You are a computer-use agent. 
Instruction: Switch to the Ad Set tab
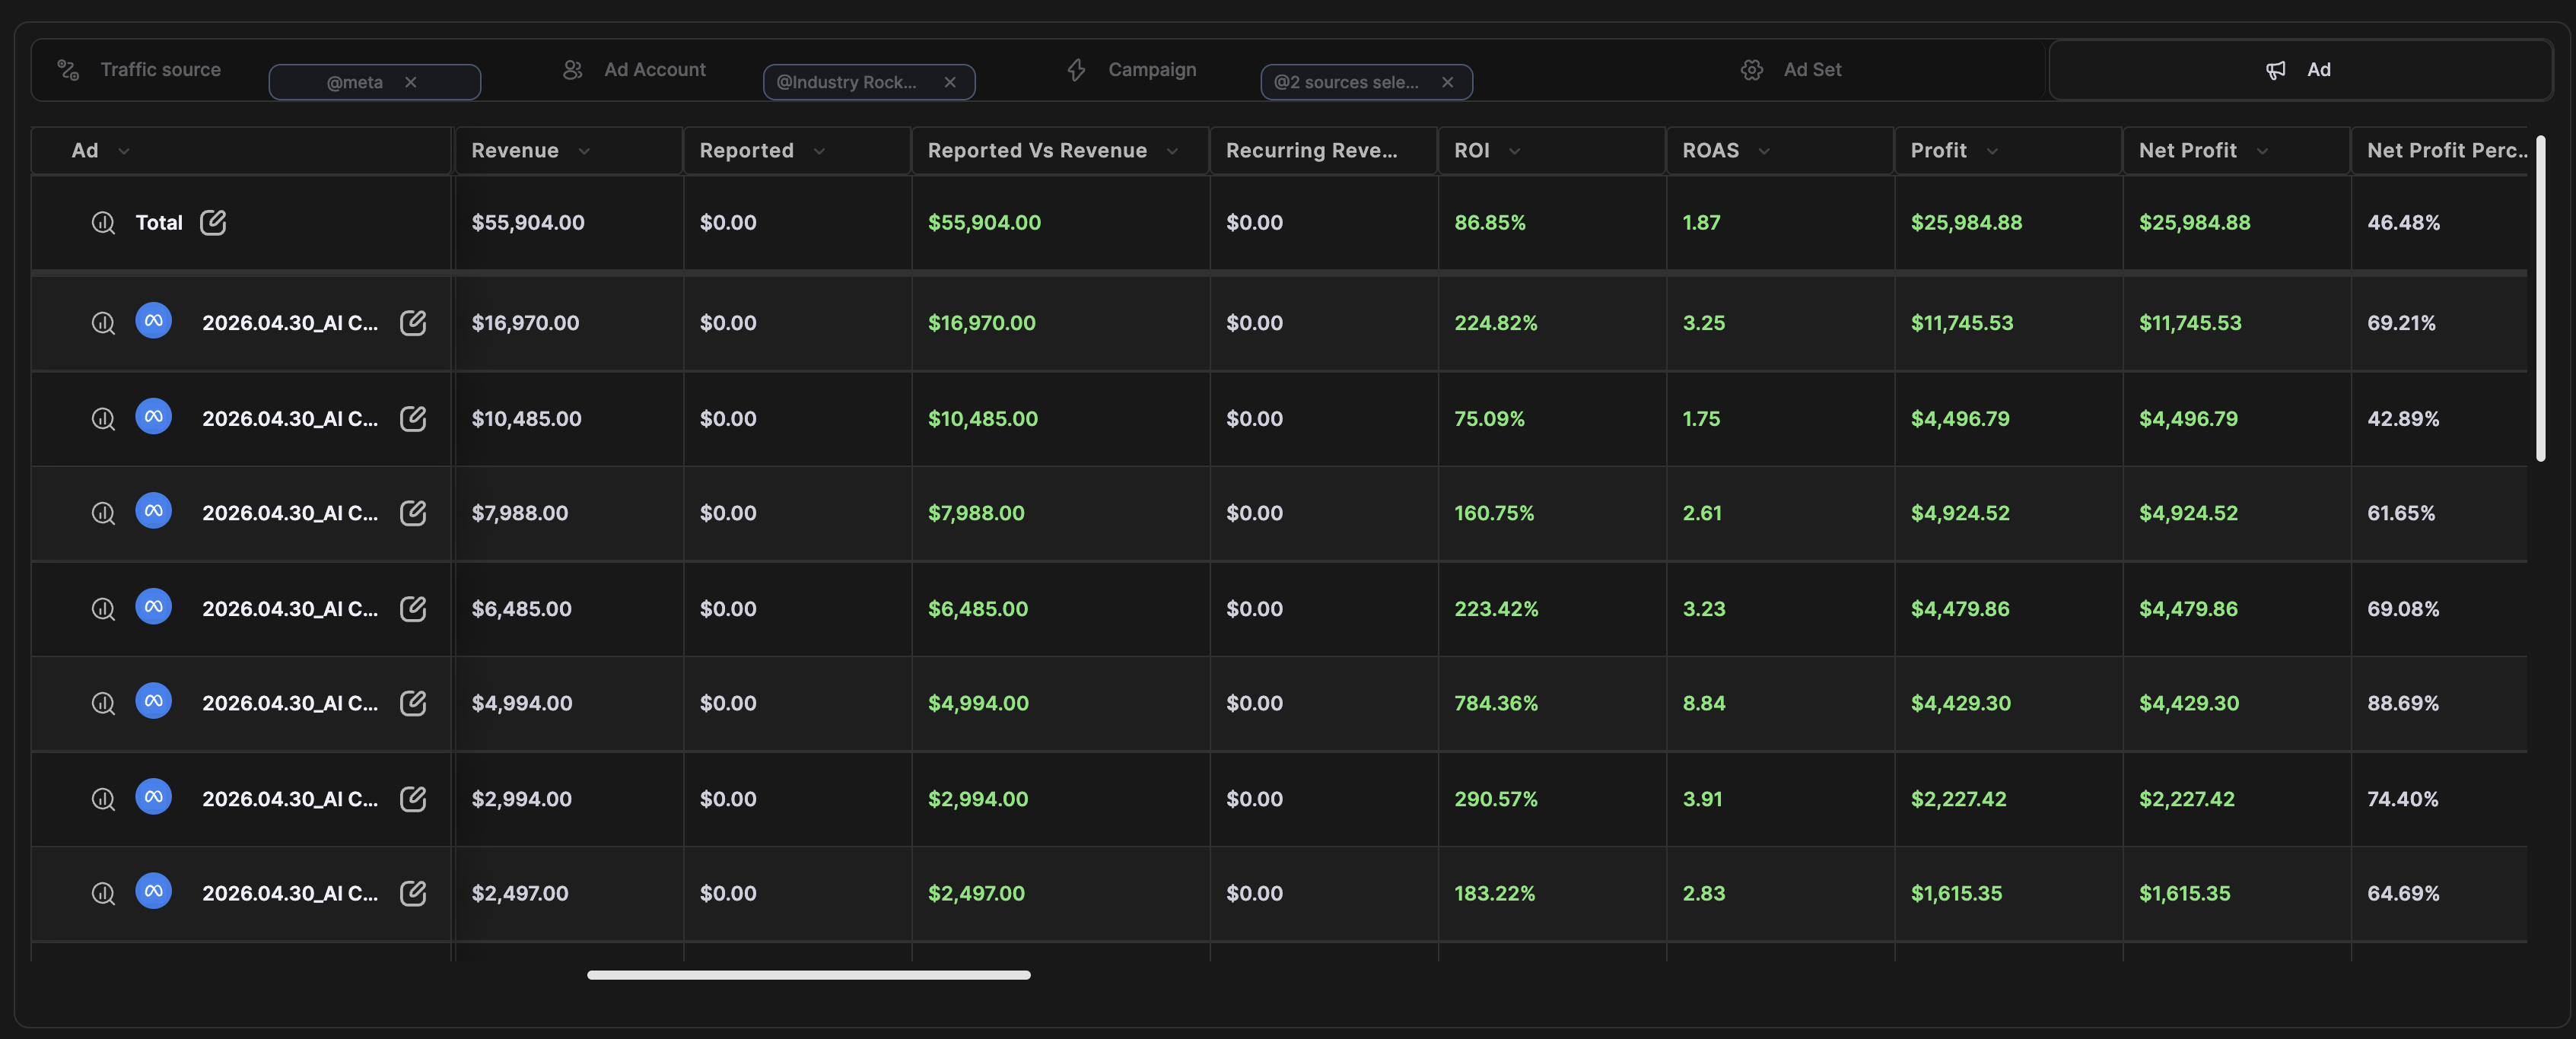coord(1790,70)
